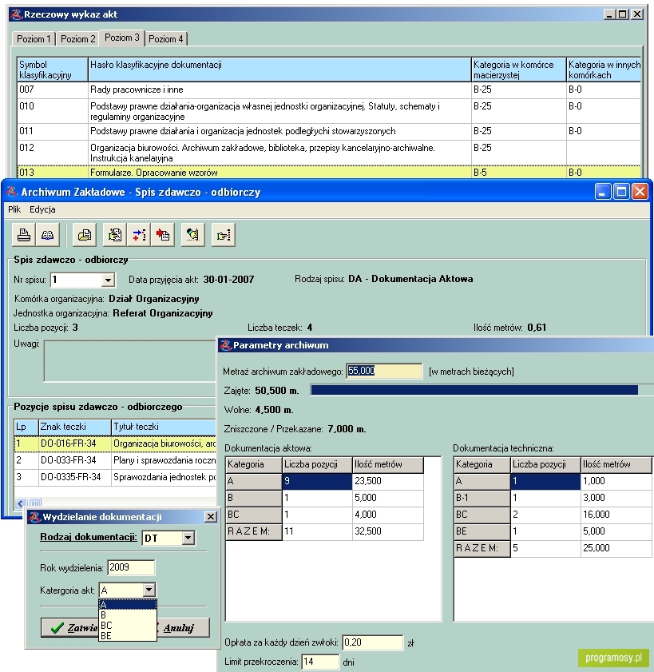Select row 013 Formularze. Opracowanie wzorów
Viewport: 654px width, 672px height.
click(x=329, y=173)
